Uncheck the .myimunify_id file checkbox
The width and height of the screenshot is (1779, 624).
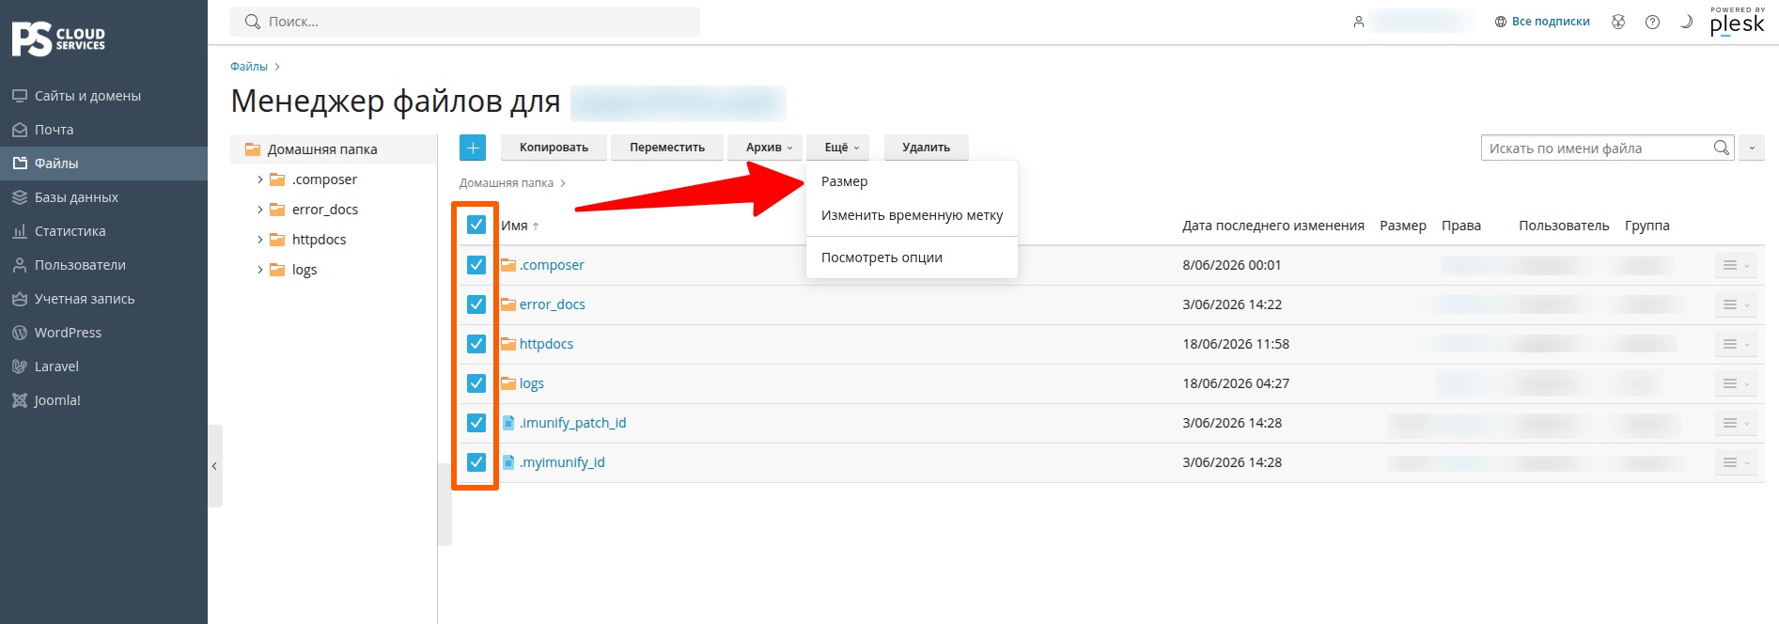[476, 462]
